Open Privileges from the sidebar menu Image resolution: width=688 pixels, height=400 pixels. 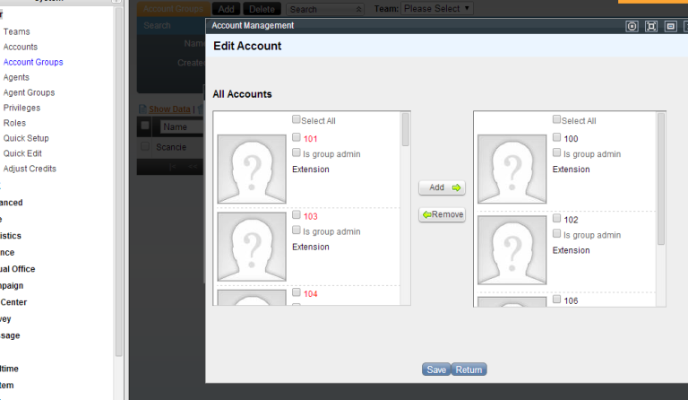click(21, 108)
